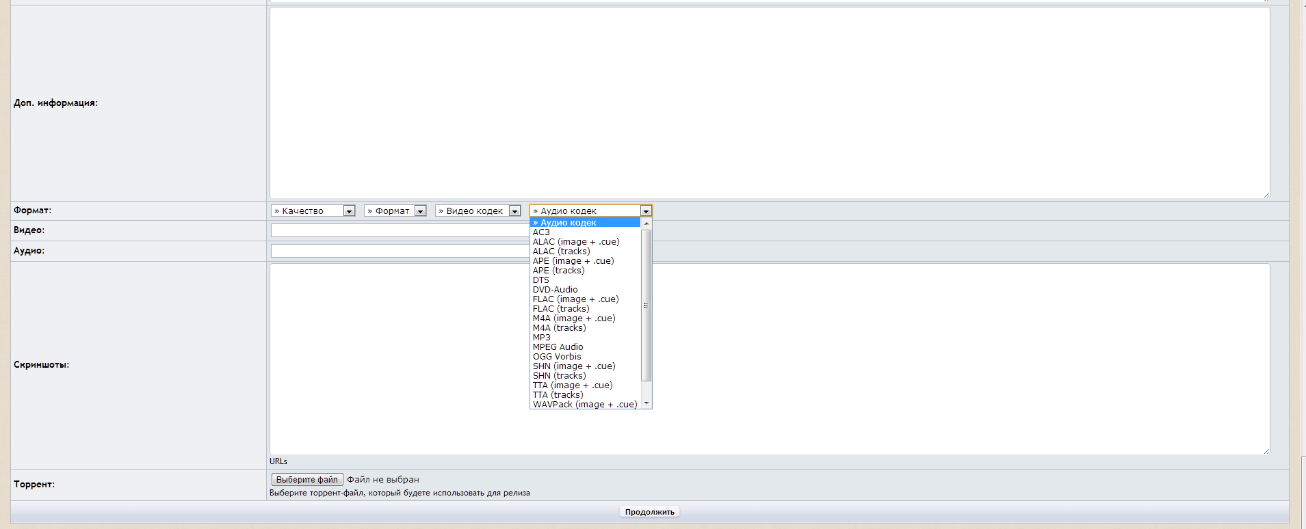Click the 'Доп. информация:' label
This screenshot has width=1306, height=529.
pyautogui.click(x=55, y=103)
